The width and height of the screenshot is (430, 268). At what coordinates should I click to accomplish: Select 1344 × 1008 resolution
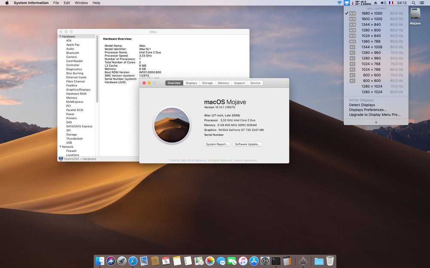(x=376, y=47)
